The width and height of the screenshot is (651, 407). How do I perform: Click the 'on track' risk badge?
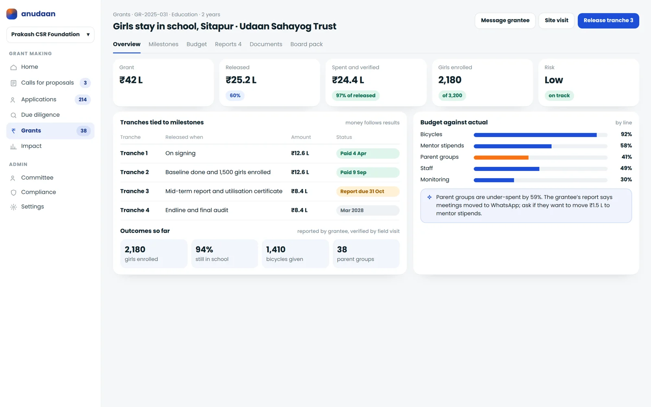[x=559, y=96]
